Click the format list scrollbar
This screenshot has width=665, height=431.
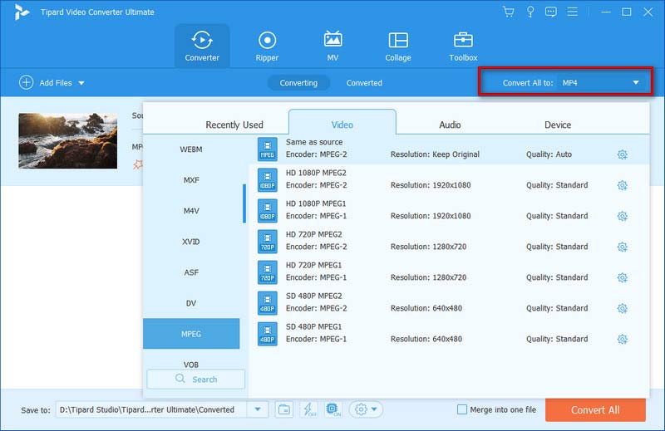[x=244, y=203]
